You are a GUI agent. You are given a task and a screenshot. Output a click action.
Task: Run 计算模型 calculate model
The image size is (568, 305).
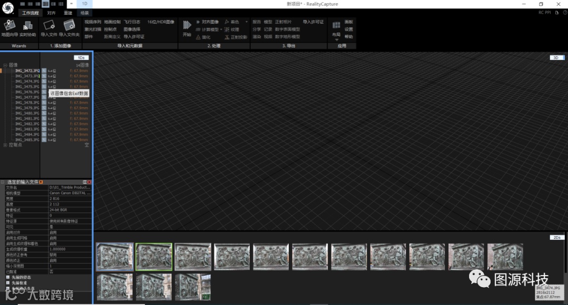tap(207, 29)
